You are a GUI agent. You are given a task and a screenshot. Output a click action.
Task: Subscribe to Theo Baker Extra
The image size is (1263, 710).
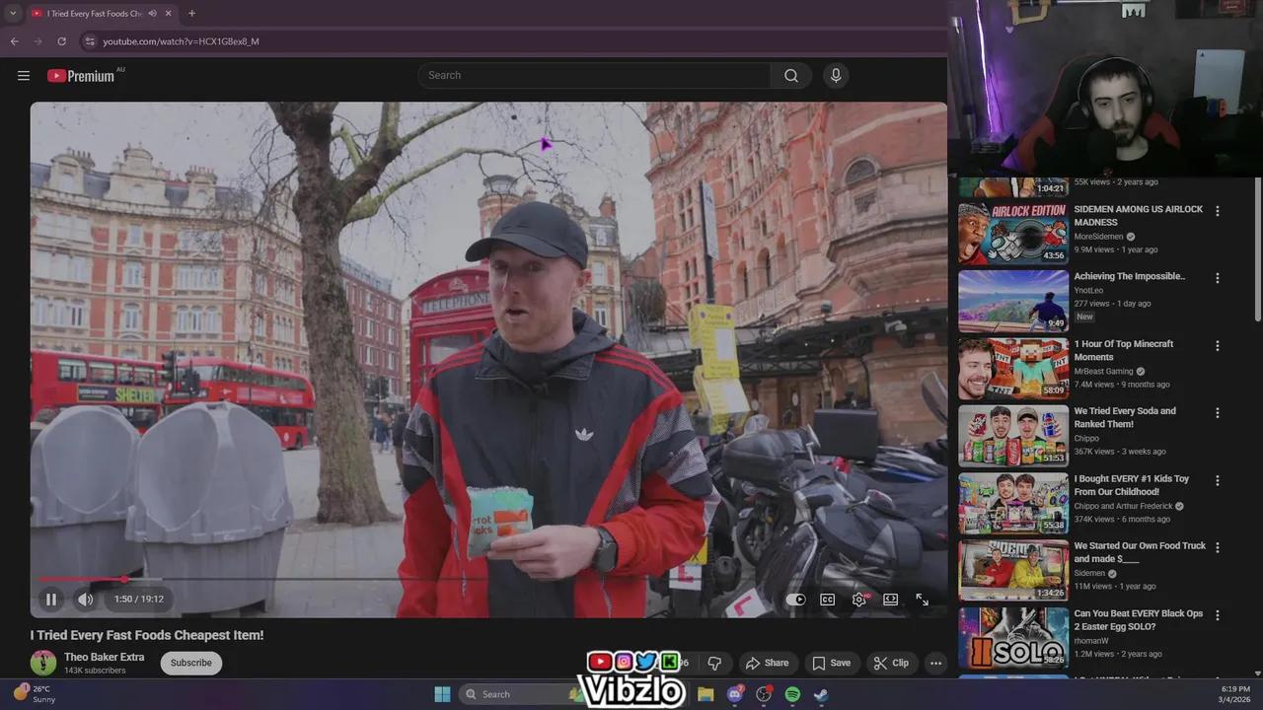pos(191,663)
